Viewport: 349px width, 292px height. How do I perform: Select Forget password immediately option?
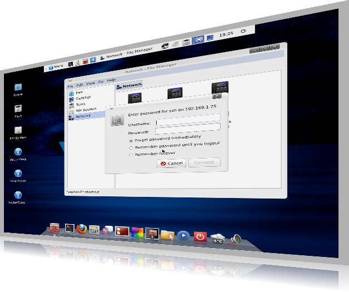coord(131,141)
